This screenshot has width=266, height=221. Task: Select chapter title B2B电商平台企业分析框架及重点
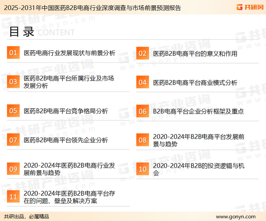tap(198, 112)
